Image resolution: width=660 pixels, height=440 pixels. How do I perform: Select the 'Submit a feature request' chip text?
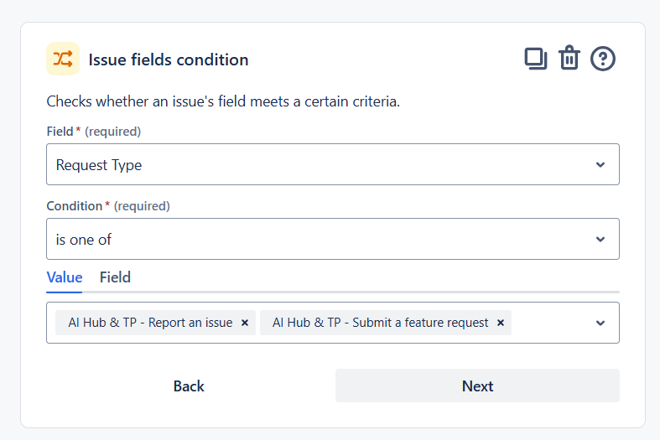pos(420,323)
